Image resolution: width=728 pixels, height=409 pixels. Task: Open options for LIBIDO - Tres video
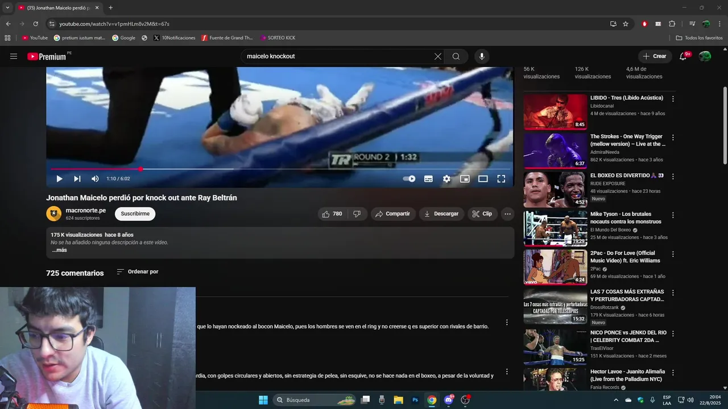tap(673, 99)
